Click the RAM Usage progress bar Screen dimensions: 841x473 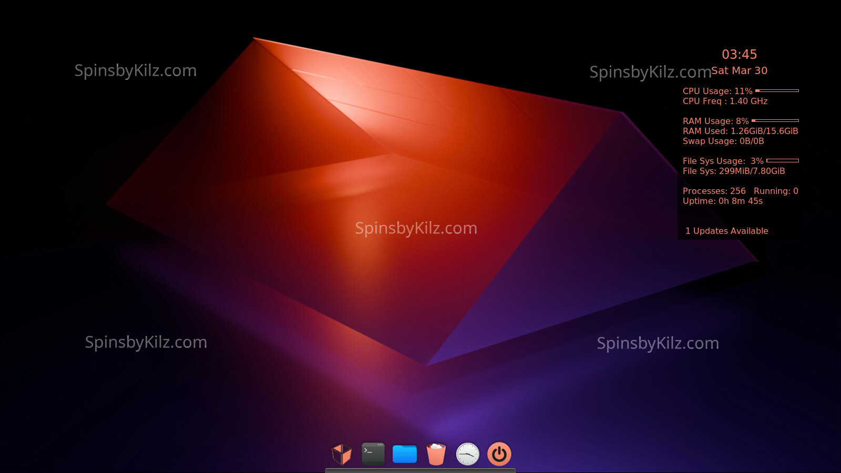pyautogui.click(x=775, y=121)
